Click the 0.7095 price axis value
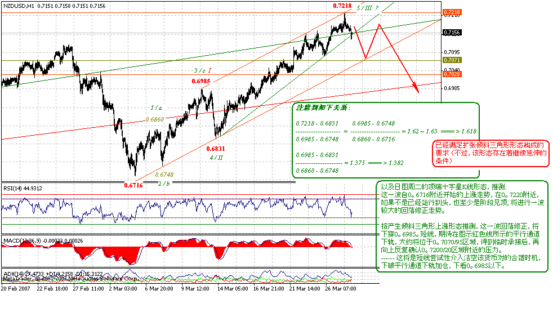553x326 pixels. 452,52
